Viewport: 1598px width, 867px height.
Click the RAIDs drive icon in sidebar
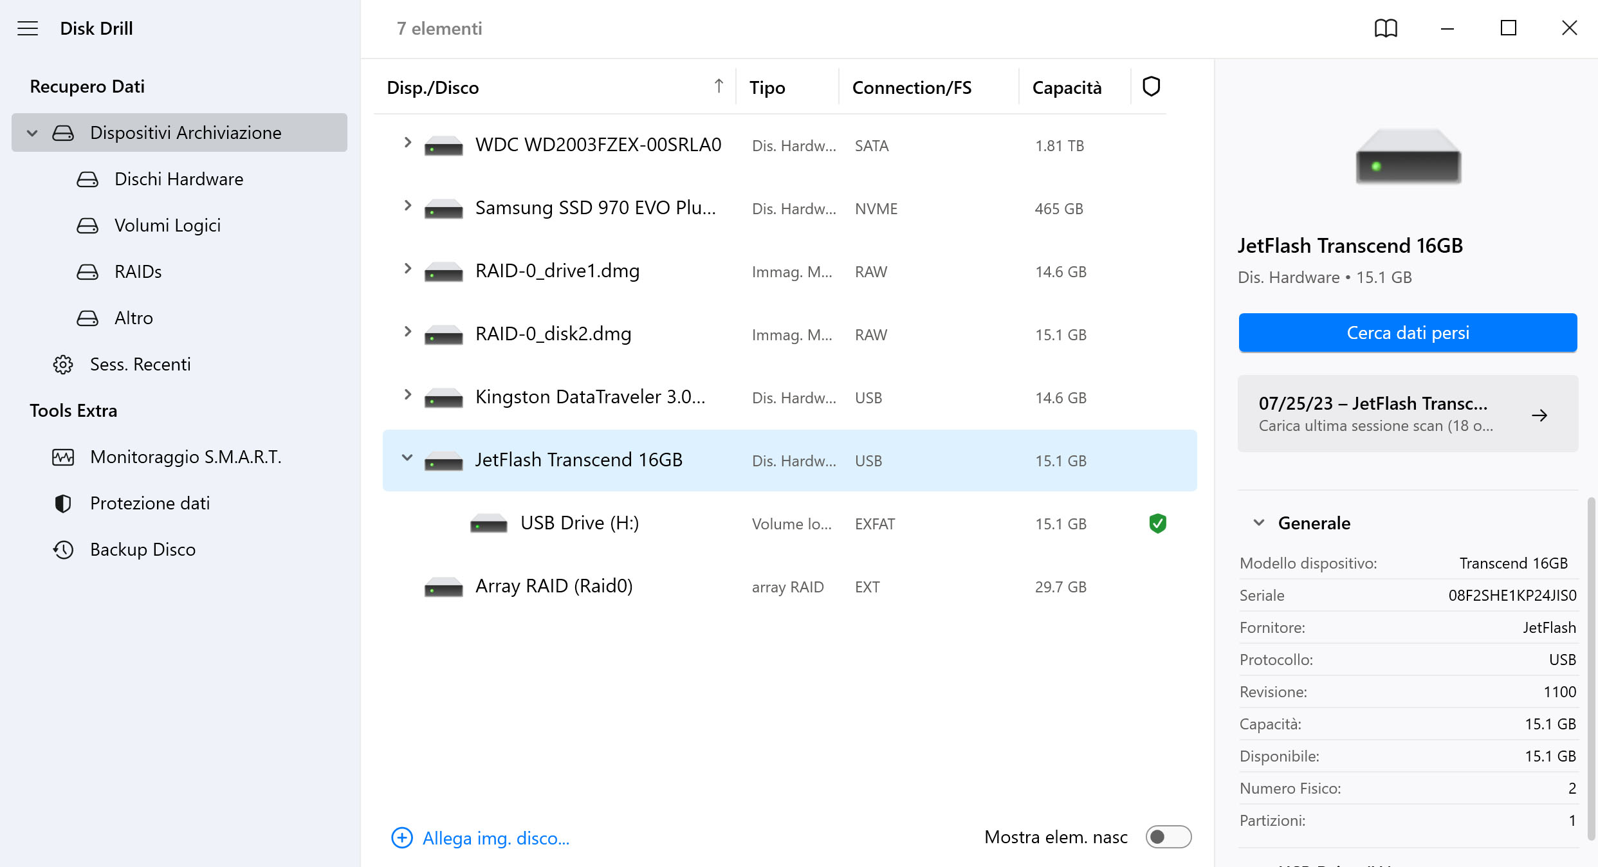click(x=87, y=271)
